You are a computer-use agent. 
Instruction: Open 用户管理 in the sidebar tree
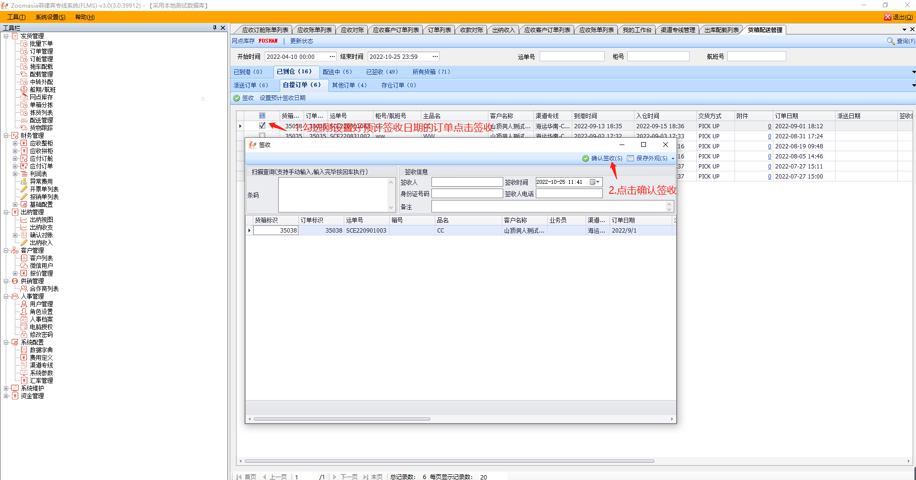click(x=41, y=304)
